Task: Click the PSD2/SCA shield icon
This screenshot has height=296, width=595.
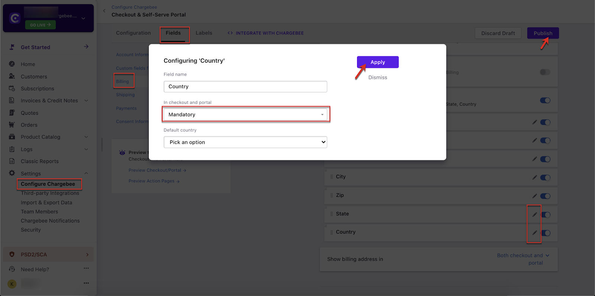Action: tap(12, 254)
